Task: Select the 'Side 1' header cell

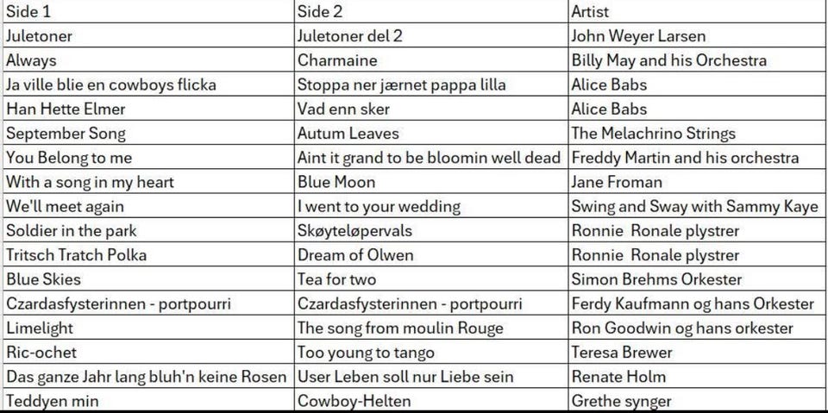Action: pyautogui.click(x=148, y=11)
